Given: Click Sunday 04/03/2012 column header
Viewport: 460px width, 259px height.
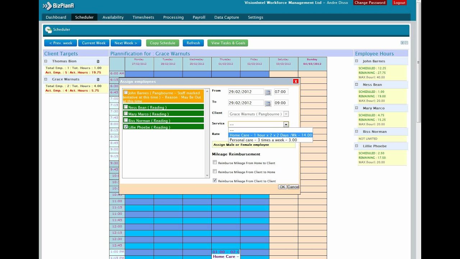Looking at the screenshot, I should pyautogui.click(x=312, y=64).
